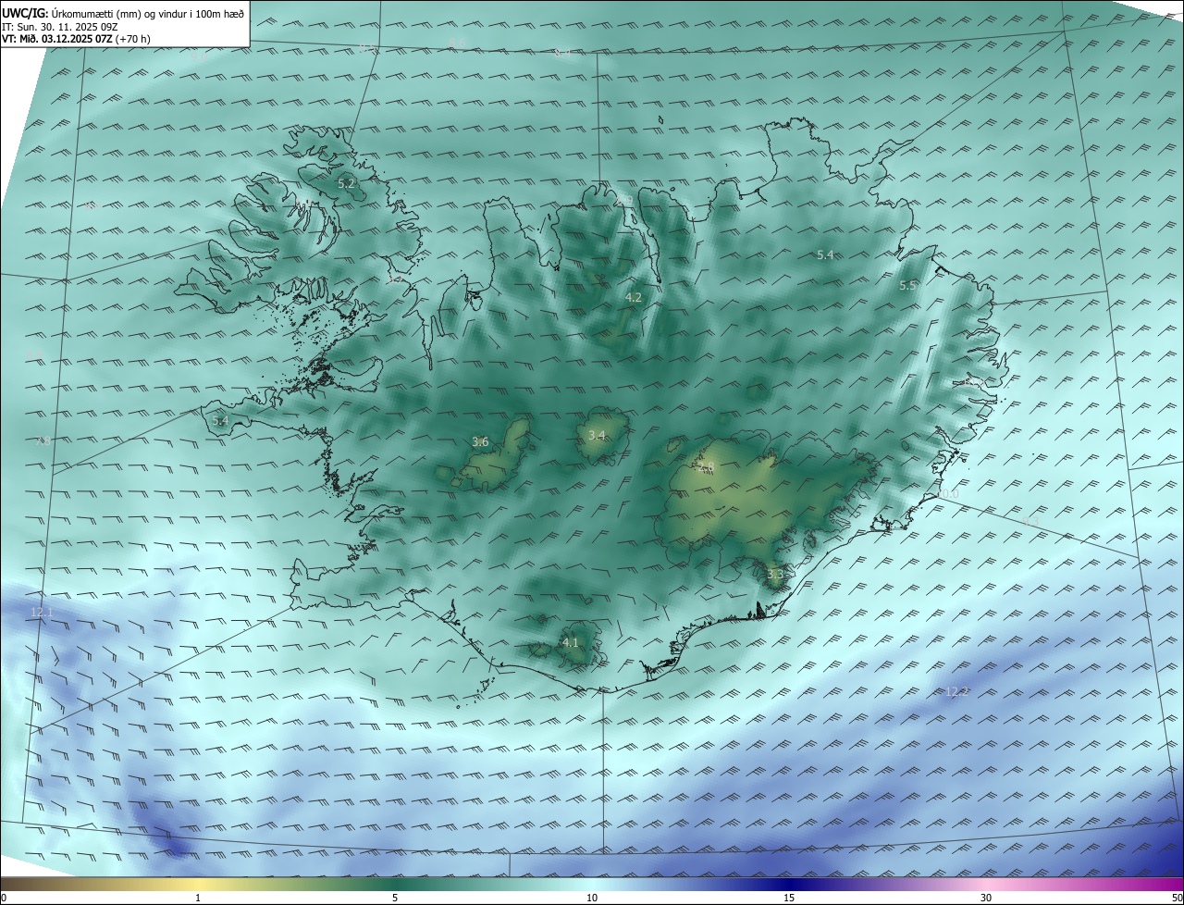Click the 10.0 value off east coast
This screenshot has width=1184, height=905.
click(947, 494)
